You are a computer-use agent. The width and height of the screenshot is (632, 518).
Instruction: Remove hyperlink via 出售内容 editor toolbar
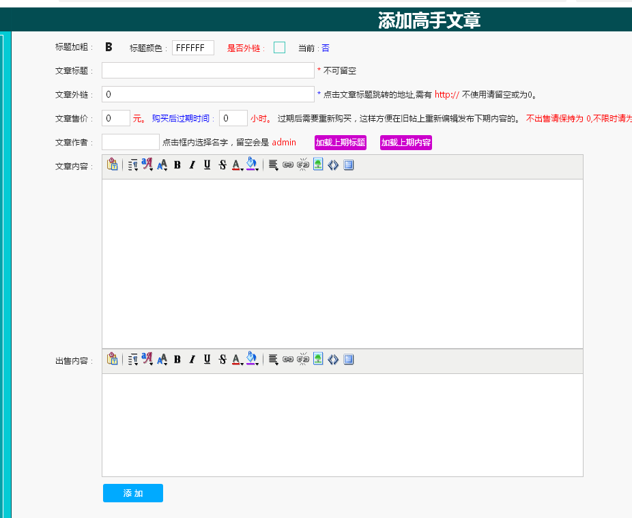(x=303, y=359)
